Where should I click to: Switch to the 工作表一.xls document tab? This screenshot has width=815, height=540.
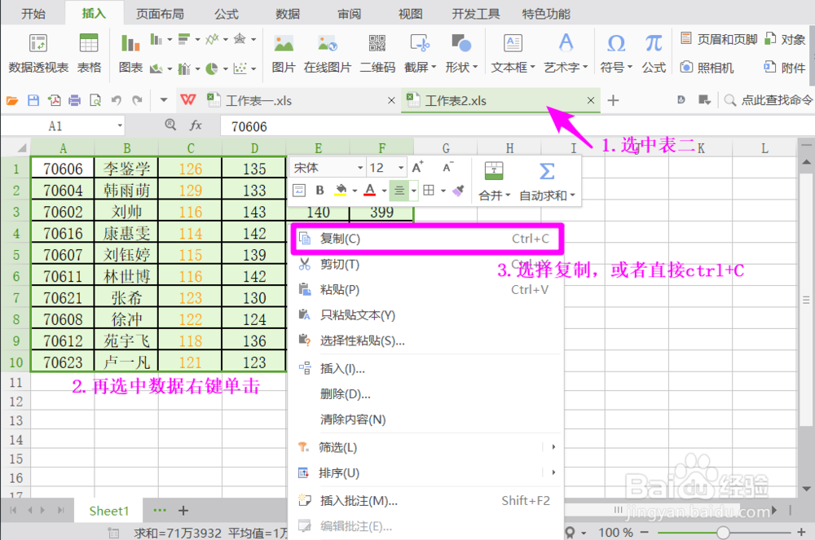302,100
